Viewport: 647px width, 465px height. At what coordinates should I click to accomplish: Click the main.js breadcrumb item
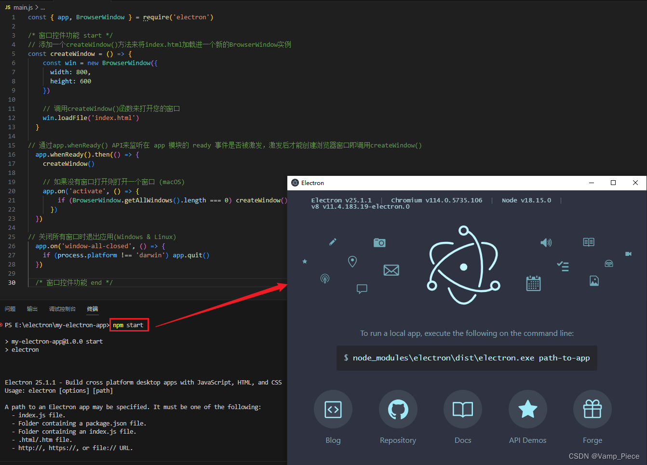click(x=23, y=7)
